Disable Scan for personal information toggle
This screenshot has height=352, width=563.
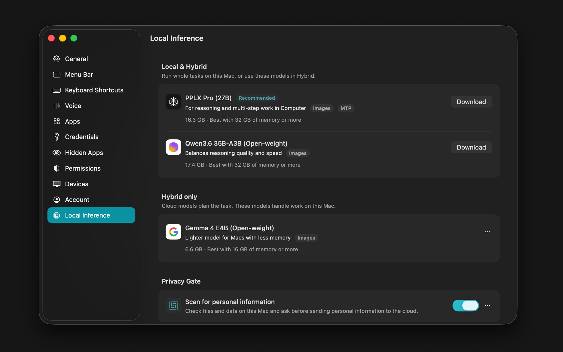[466, 306]
